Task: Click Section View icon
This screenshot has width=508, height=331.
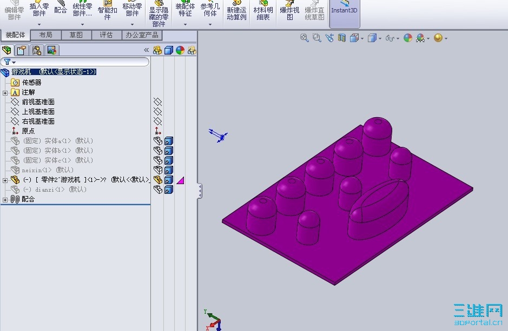Action: (342, 38)
